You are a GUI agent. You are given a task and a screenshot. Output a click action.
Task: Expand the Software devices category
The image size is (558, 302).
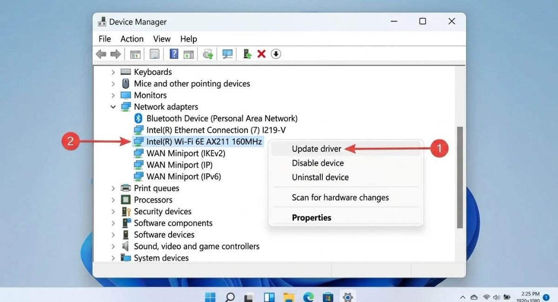coord(113,235)
